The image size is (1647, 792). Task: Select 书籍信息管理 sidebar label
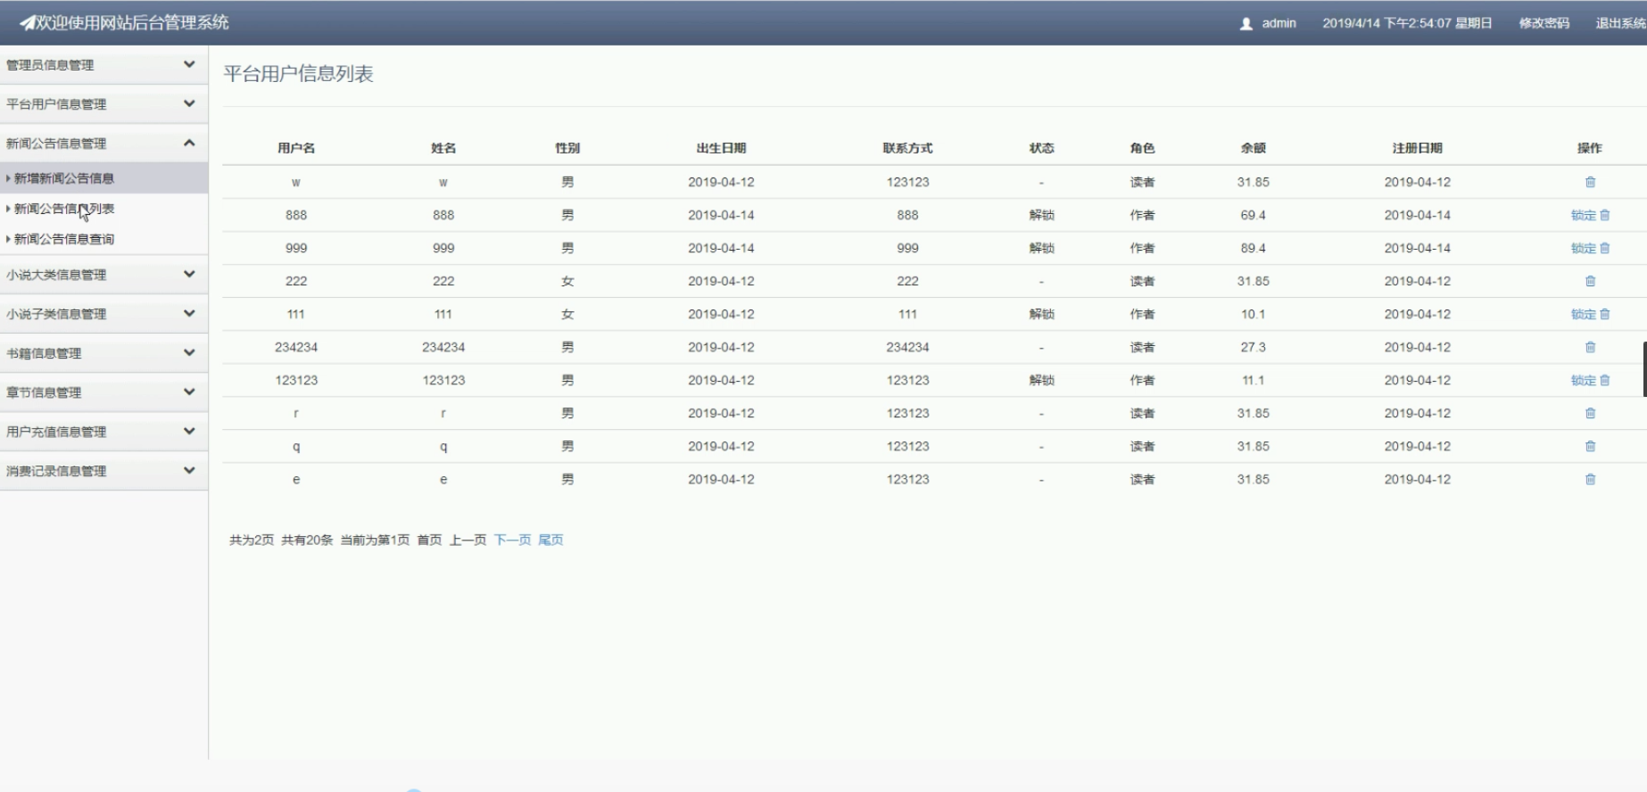44,353
